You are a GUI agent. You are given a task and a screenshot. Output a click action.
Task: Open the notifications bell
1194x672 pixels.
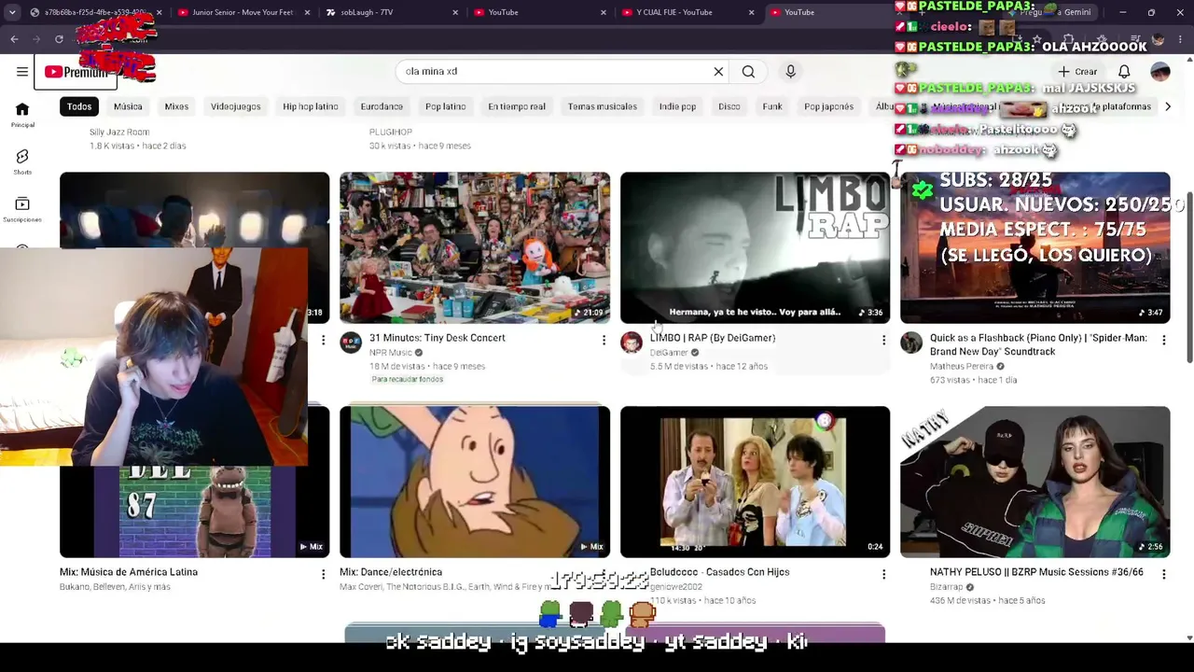pyautogui.click(x=1124, y=71)
